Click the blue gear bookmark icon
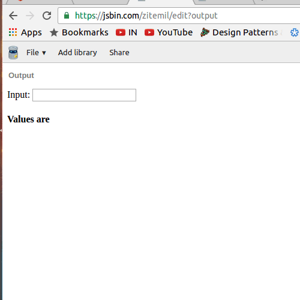The width and height of the screenshot is (300, 300). pos(295,32)
